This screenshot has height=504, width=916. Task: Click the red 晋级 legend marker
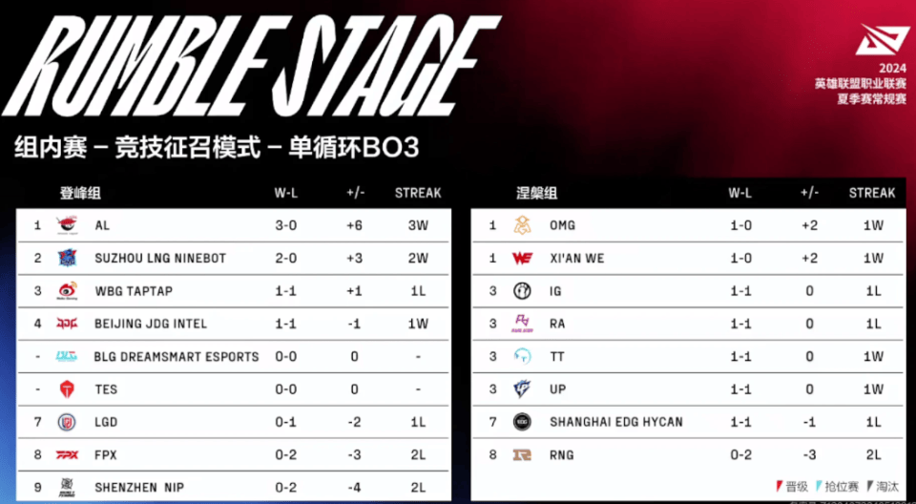click(779, 487)
